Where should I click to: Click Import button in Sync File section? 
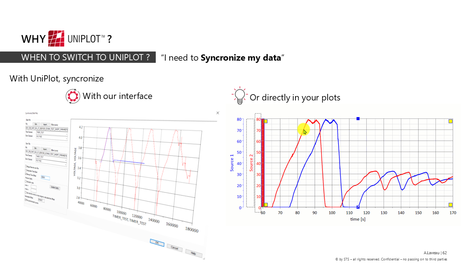tap(45, 149)
